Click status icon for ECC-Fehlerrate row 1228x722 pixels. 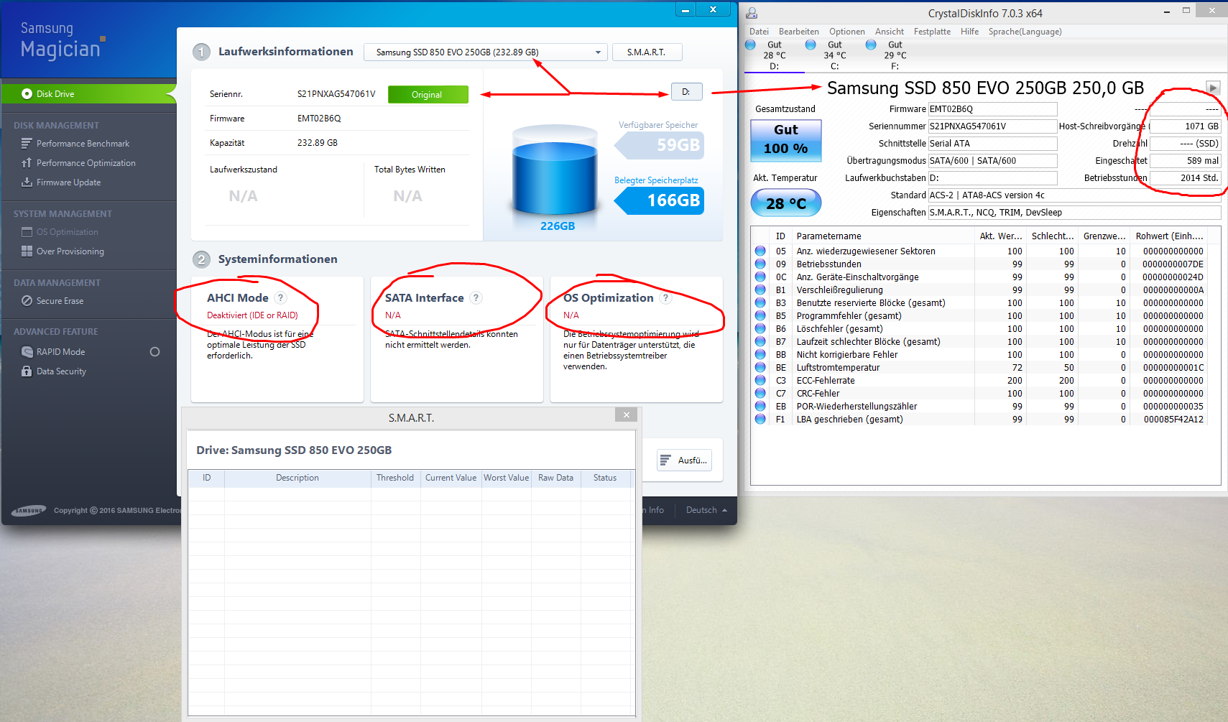coord(760,381)
